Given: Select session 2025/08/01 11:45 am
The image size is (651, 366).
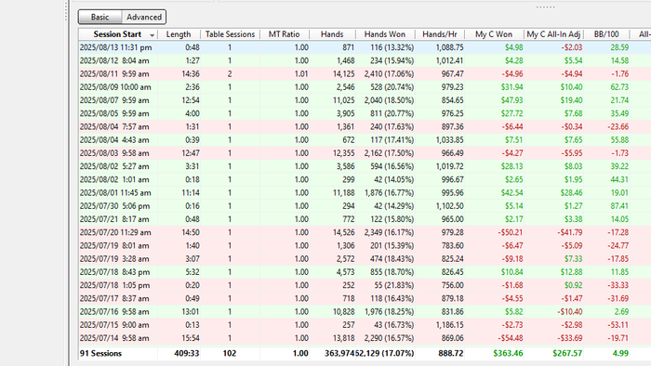Looking at the screenshot, I should pyautogui.click(x=116, y=193).
